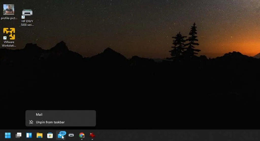Choose Unpin from taskbar menu entry
Image resolution: width=260 pixels, height=141 pixels.
tap(50, 122)
